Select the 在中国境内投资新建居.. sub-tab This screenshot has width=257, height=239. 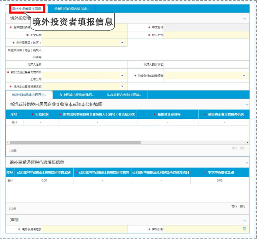(x=77, y=95)
